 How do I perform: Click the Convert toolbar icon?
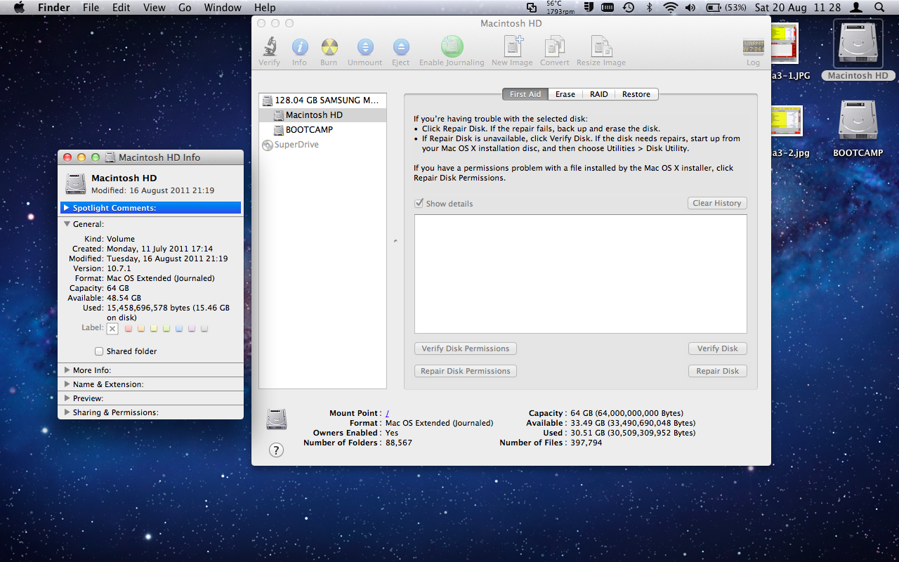[555, 46]
